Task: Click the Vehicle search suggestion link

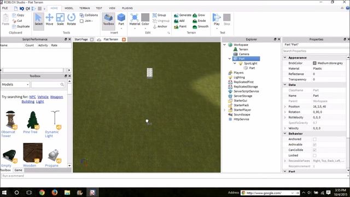Action: [43, 97]
